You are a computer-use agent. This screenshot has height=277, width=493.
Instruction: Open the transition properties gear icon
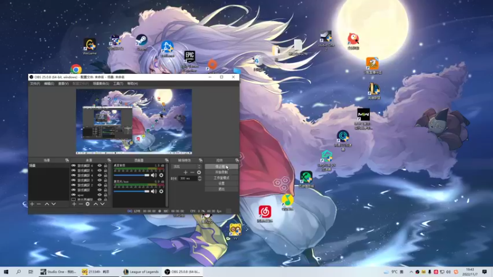[199, 172]
